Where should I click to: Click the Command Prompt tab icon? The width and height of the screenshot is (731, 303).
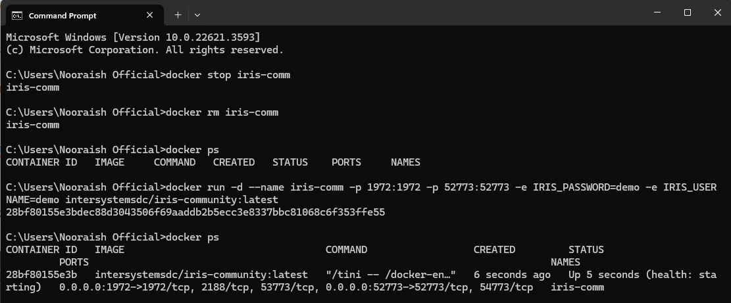[16, 15]
